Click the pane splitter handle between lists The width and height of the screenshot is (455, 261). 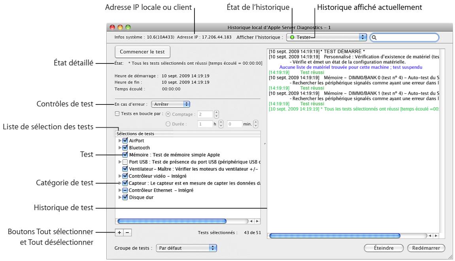(x=264, y=144)
